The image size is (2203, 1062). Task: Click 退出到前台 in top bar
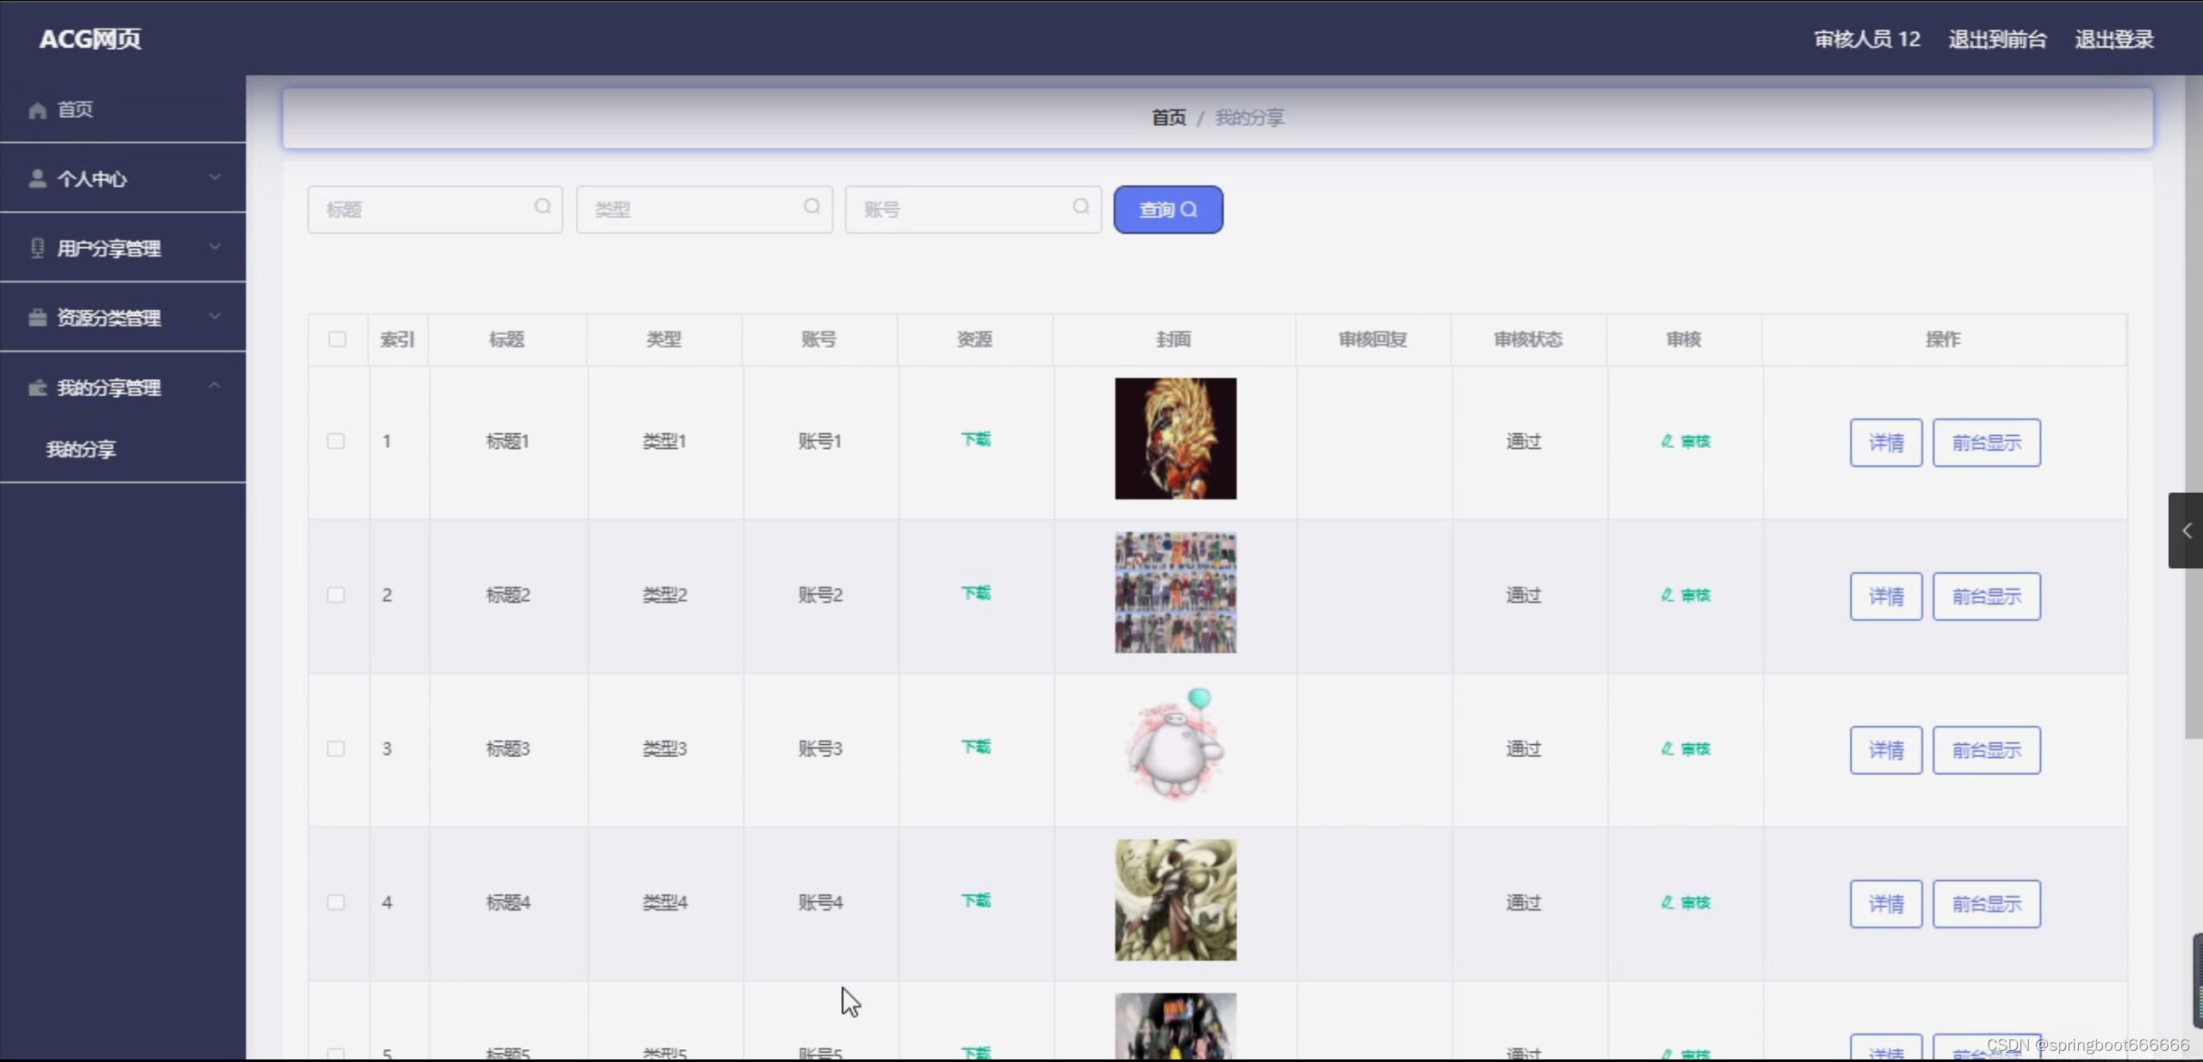point(1997,39)
